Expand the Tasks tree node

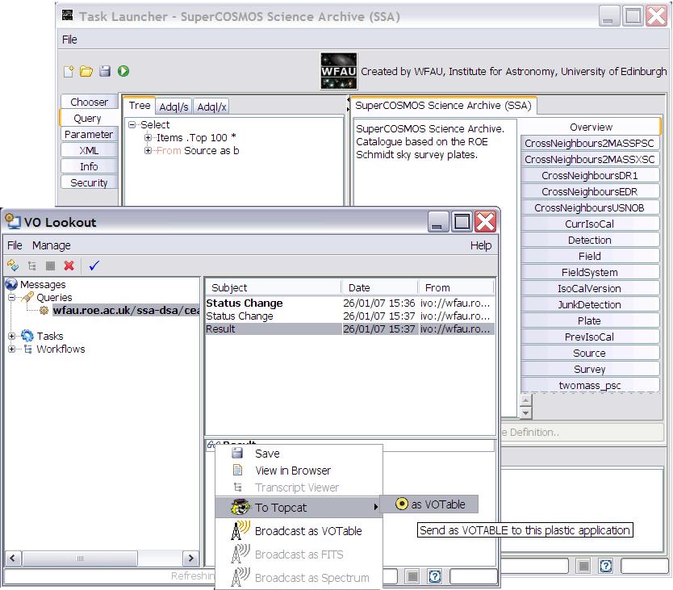pyautogui.click(x=12, y=337)
